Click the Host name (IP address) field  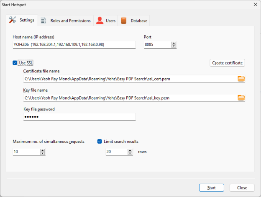point(74,45)
